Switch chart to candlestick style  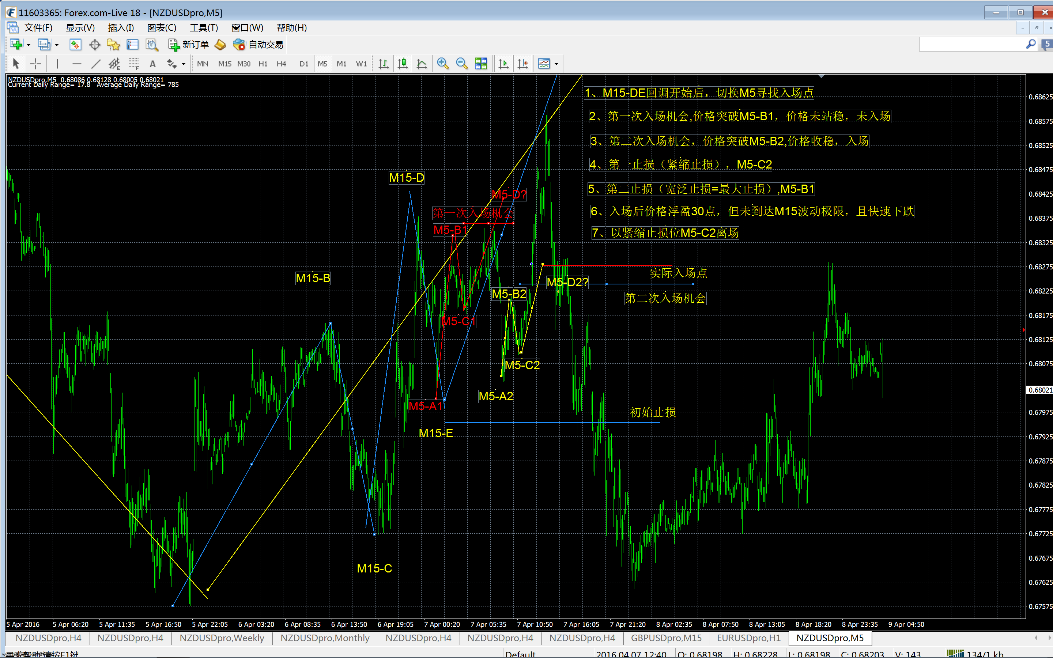[403, 64]
